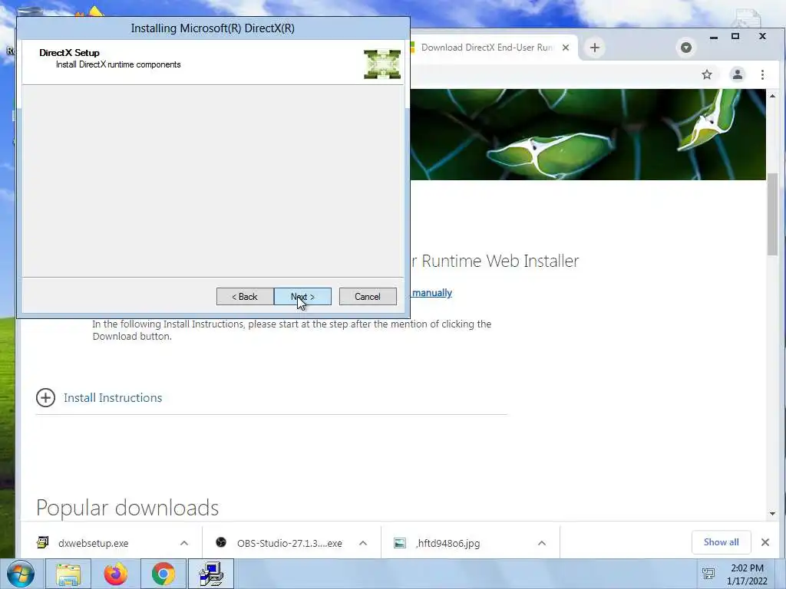Image resolution: width=786 pixels, height=589 pixels.
Task: Open the OBS-Studio-27.1.3 download item
Action: [x=289, y=544]
